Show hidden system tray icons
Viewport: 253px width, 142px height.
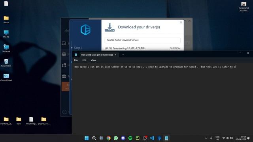pos(206,138)
